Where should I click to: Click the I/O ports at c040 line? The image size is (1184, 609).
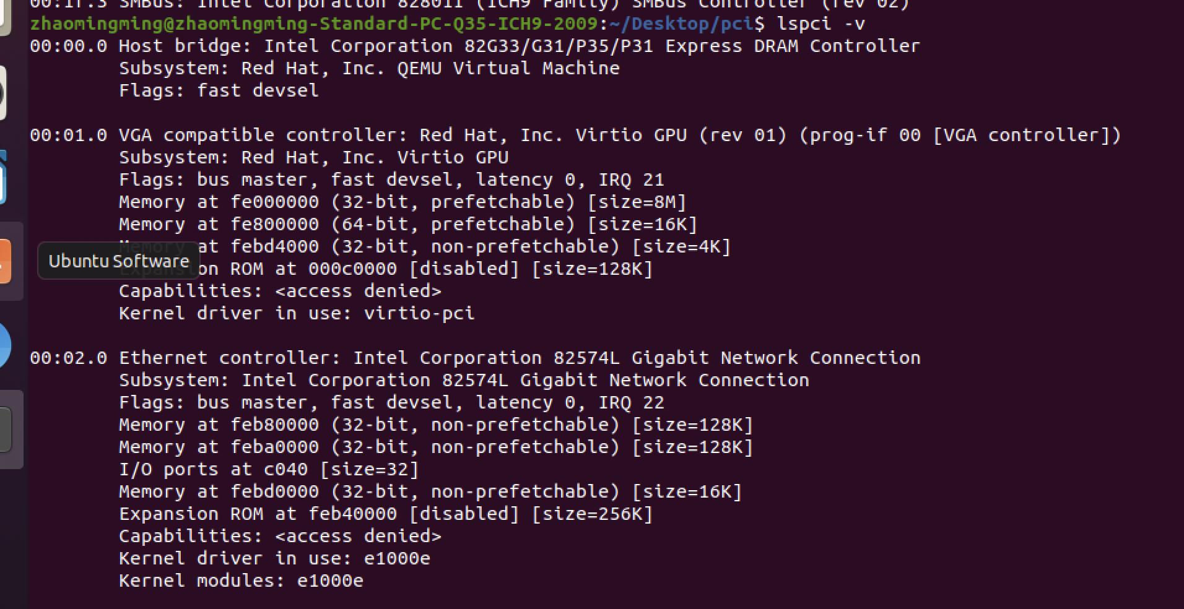[x=269, y=469]
